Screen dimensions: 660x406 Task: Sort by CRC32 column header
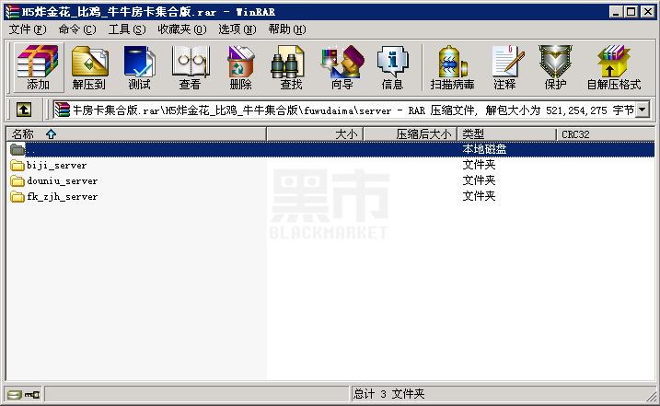606,134
